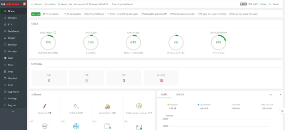Click the Log out icon in sidebar
Viewport: 285px width, 130px height.
5,105
